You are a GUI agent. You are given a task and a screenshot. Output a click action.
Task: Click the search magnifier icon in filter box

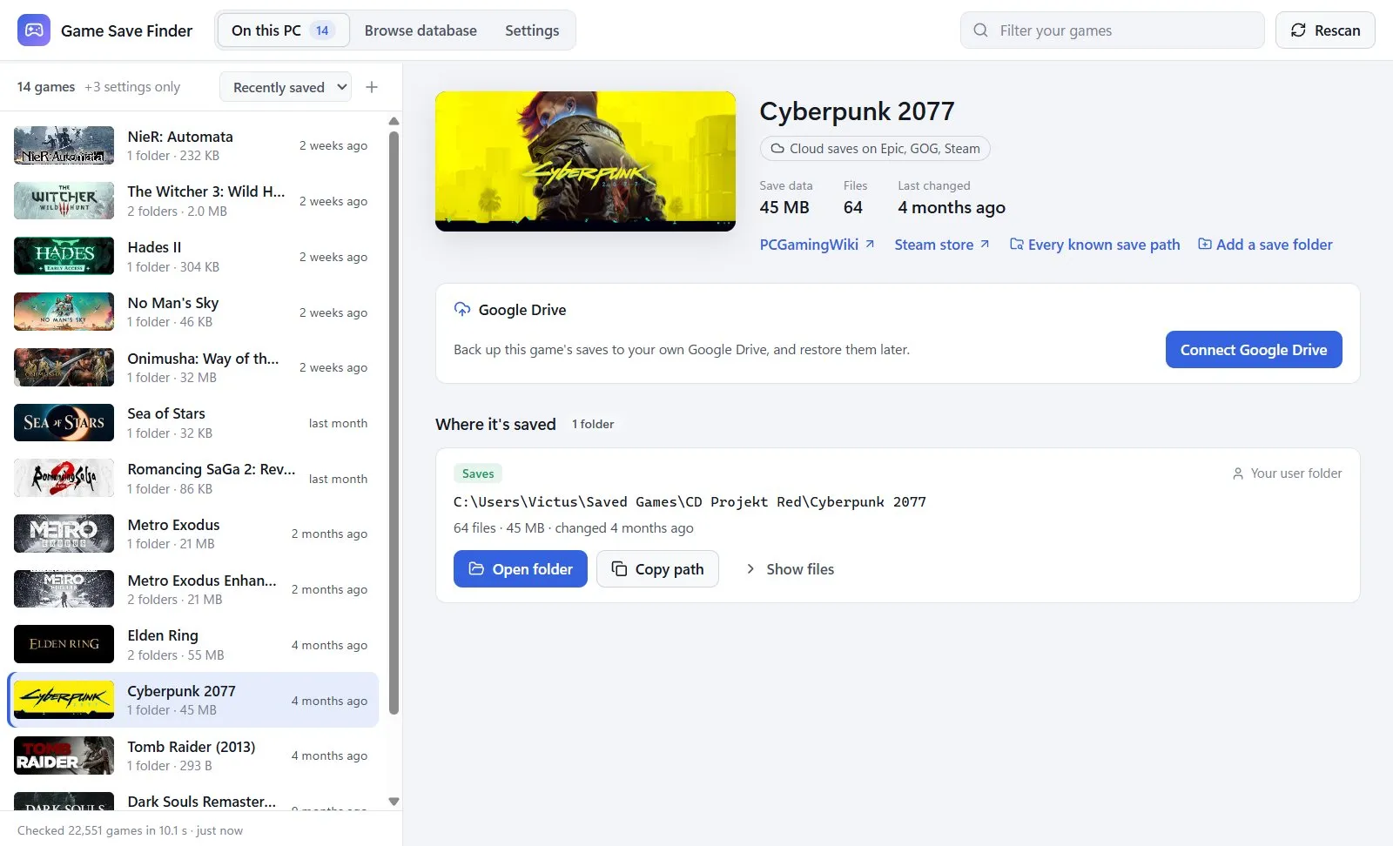(980, 30)
